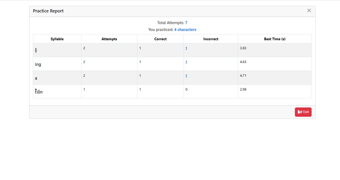Click best time value 3.83

point(243,48)
